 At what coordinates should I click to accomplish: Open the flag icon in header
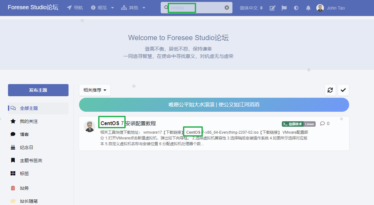tap(284, 8)
